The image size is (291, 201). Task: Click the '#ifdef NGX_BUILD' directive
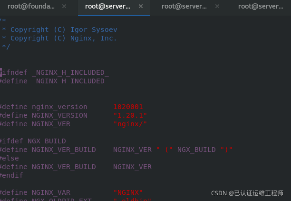click(33, 141)
